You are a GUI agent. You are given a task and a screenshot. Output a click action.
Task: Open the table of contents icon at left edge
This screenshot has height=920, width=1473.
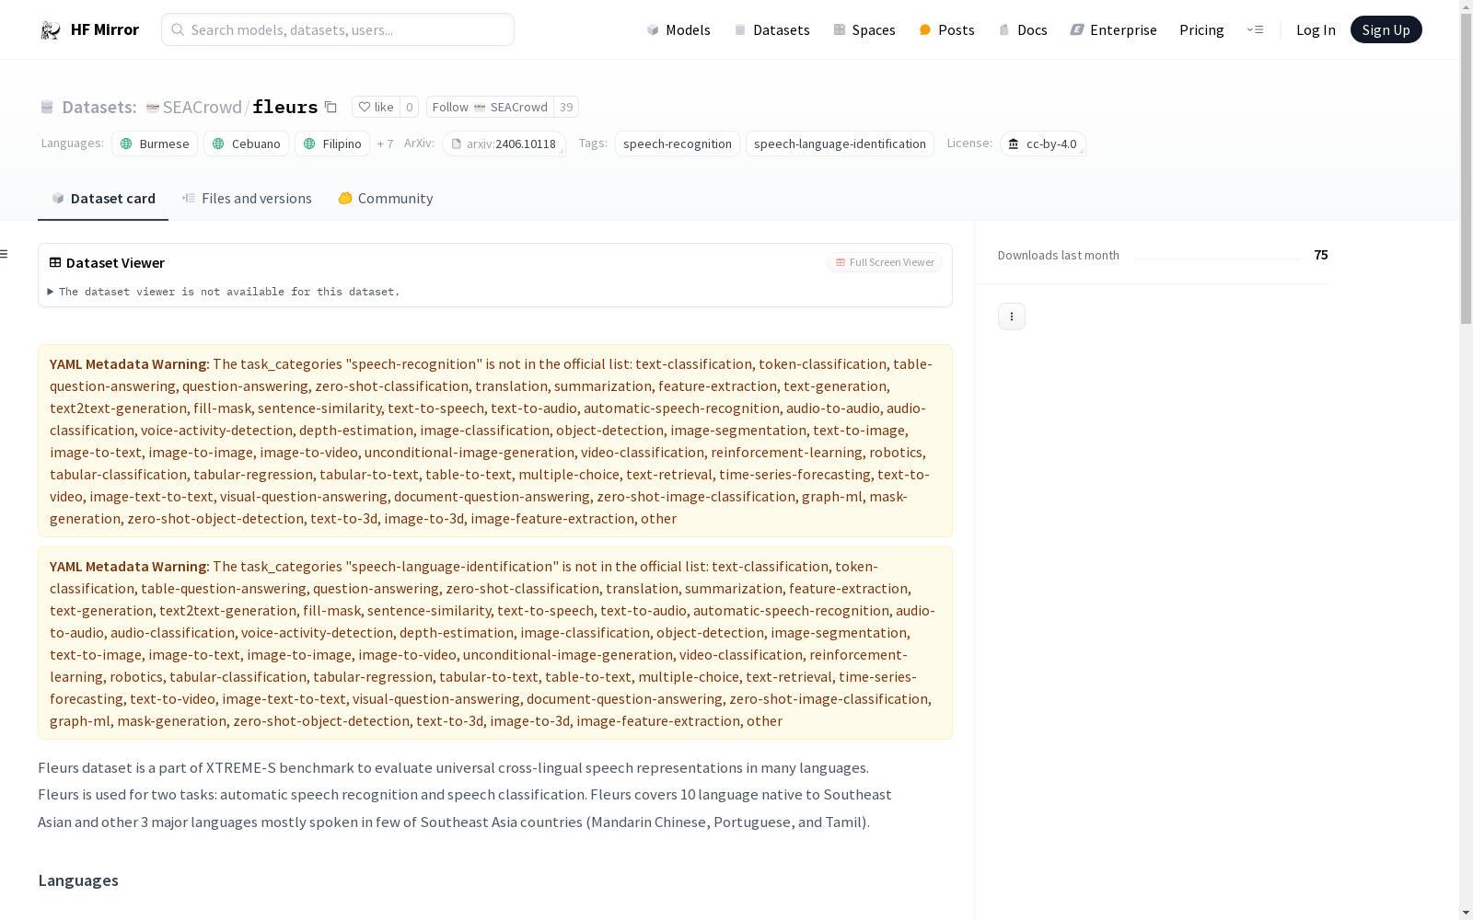click(5, 254)
